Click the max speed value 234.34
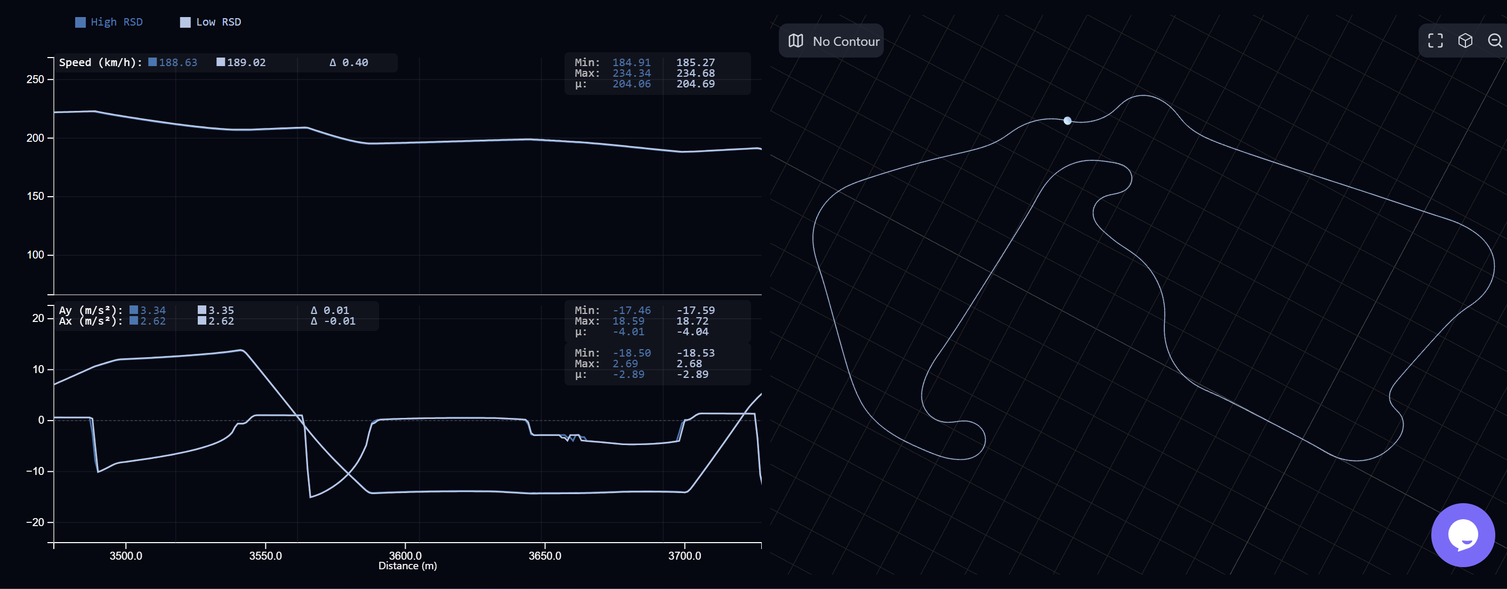Image resolution: width=1507 pixels, height=589 pixels. (x=631, y=73)
